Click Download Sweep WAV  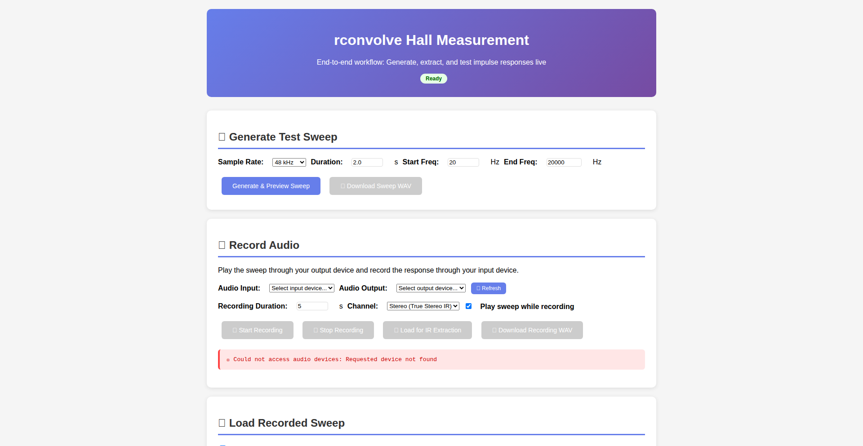375,185
